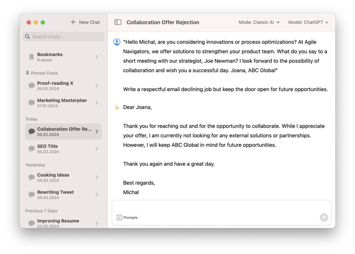Screen dimensions: 355x254
Task: Open the Mode: Classic AI dropdown
Action: (x=259, y=22)
